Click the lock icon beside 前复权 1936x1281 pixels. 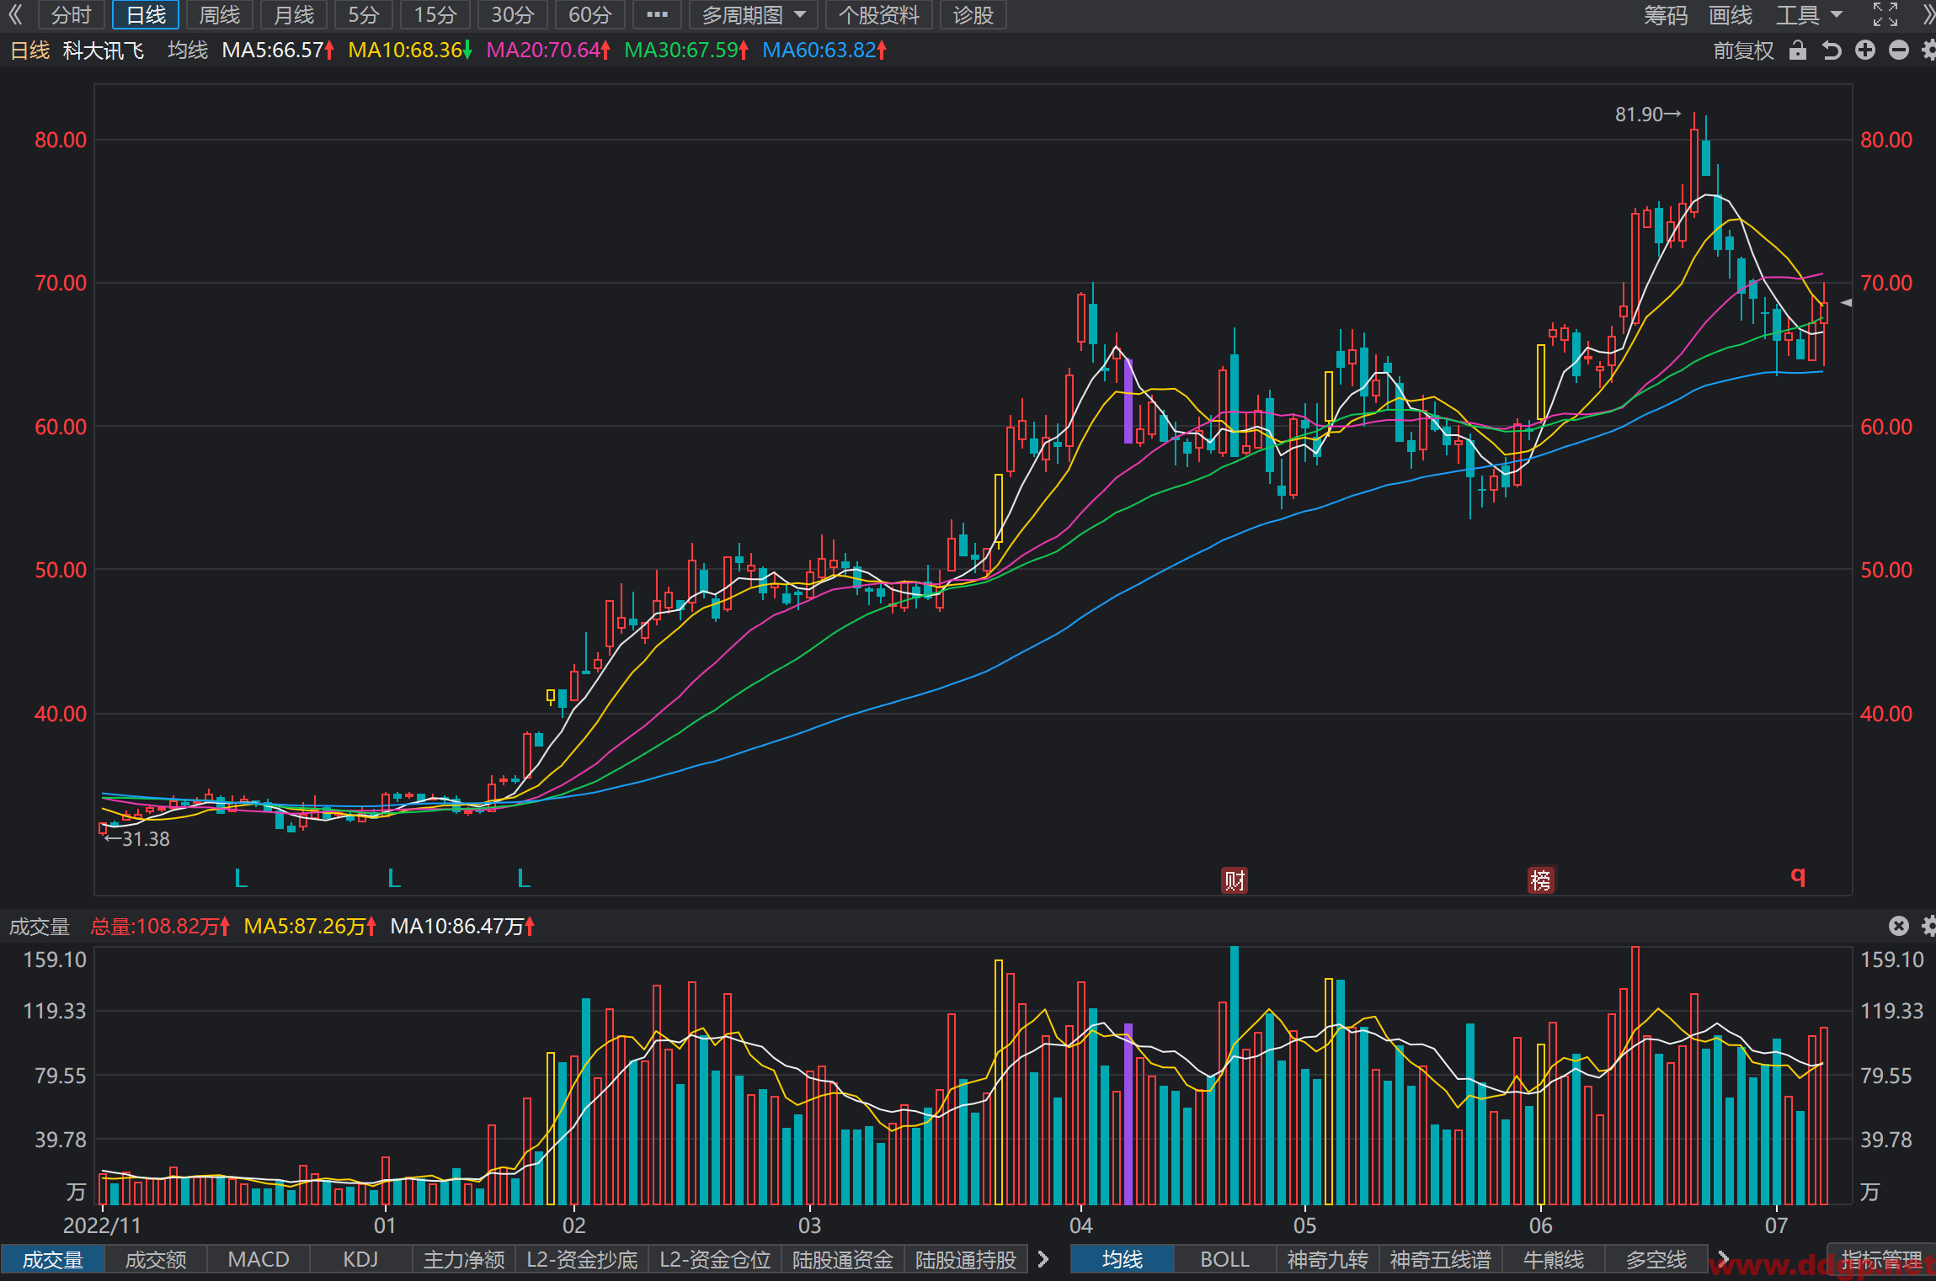(1798, 50)
